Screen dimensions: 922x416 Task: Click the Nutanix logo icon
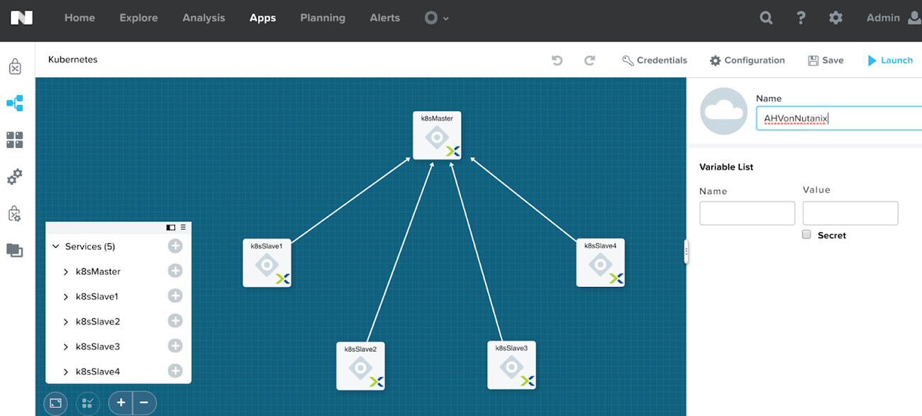[21, 18]
